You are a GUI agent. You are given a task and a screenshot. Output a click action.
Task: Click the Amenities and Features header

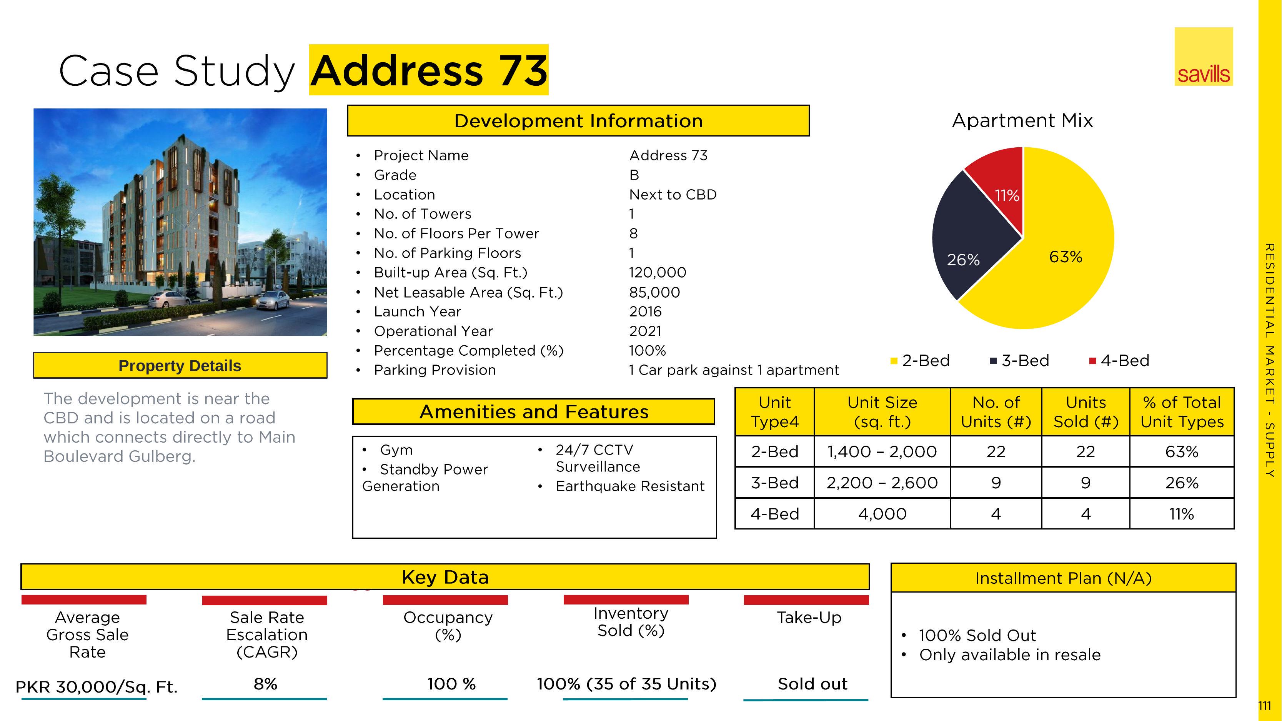pos(533,412)
